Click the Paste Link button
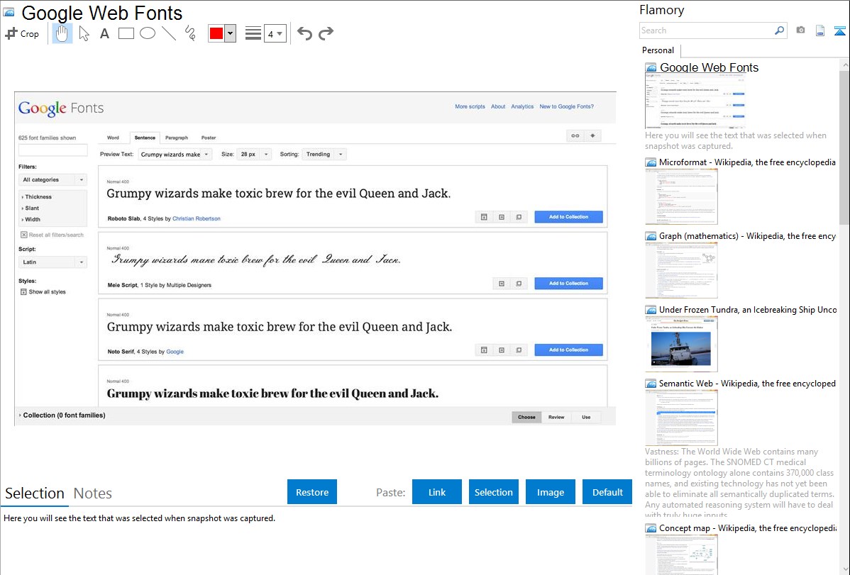The height and width of the screenshot is (575, 850). 437,492
